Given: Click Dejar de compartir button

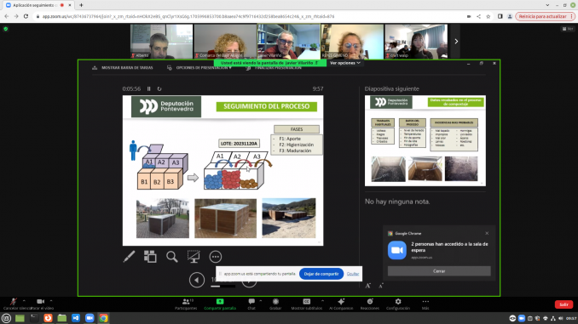Looking at the screenshot, I should click(x=321, y=274).
